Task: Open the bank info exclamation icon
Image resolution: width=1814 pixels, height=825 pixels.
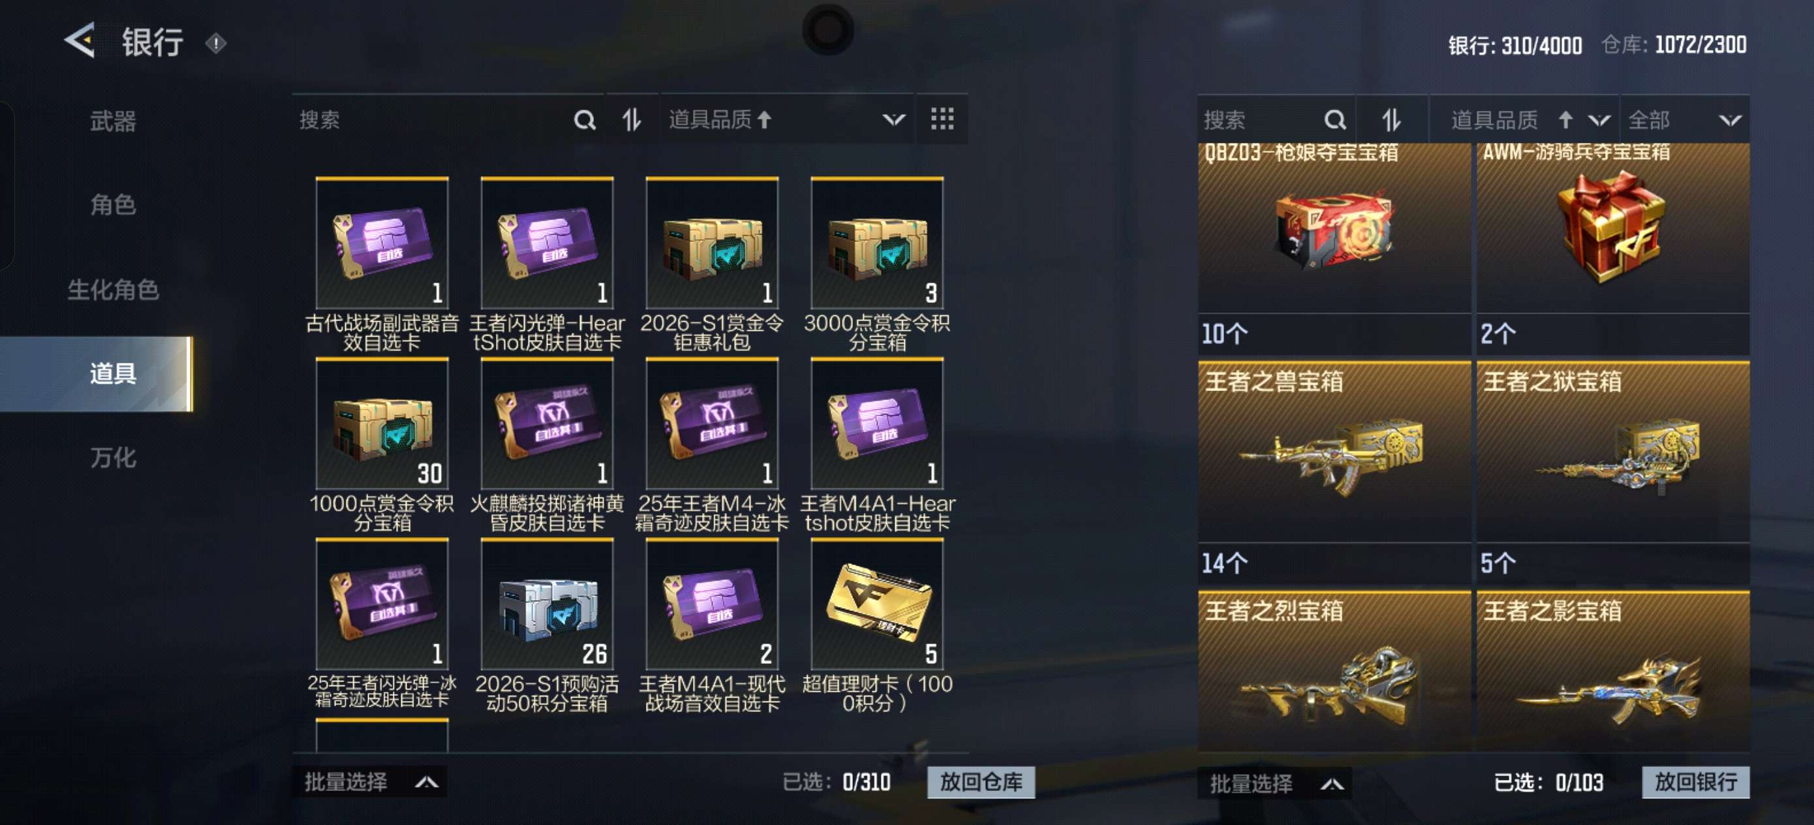Action: [x=215, y=44]
